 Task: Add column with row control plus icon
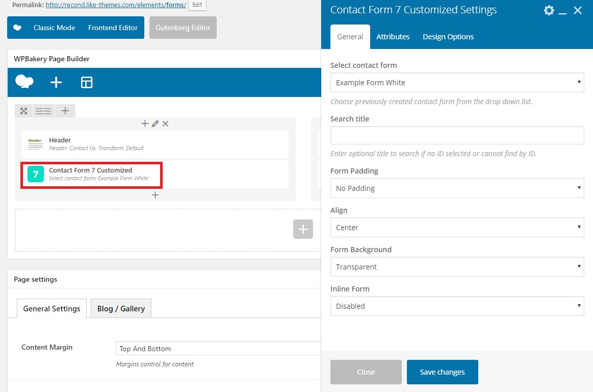pos(65,111)
